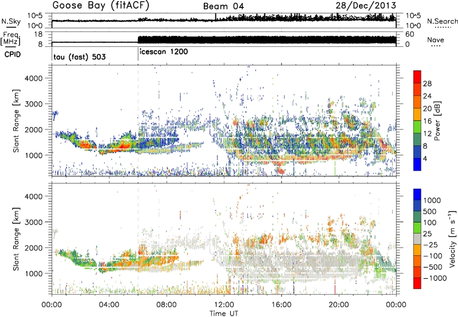The width and height of the screenshot is (458, 317).
Task: Click the date '28/Dec/2013' in the header
Action: [366, 5]
